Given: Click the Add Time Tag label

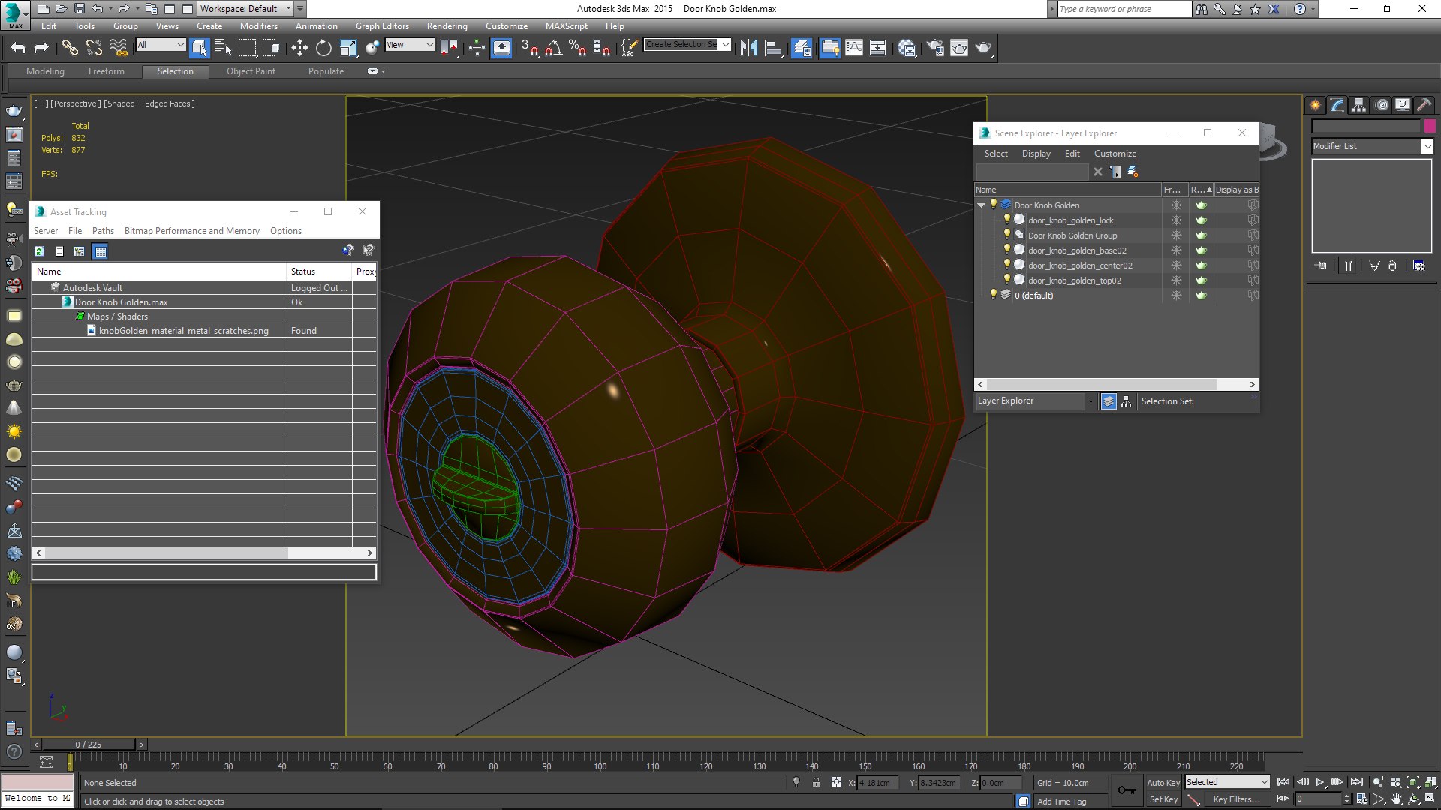Looking at the screenshot, I should click(x=1061, y=802).
